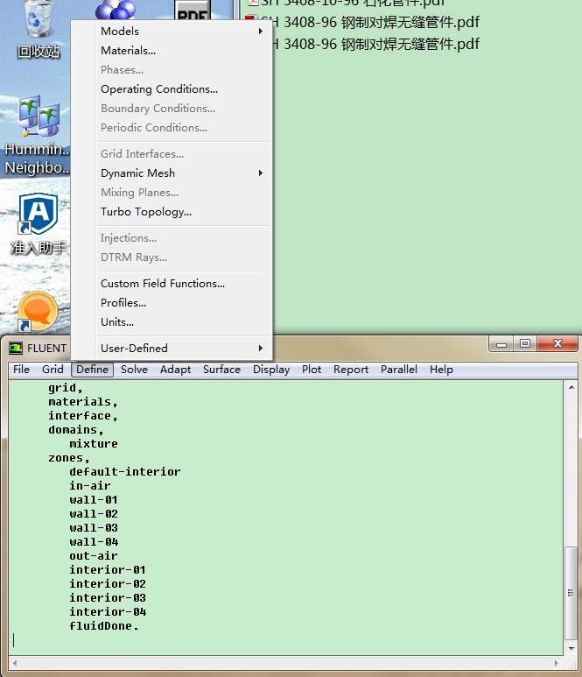Click 'interior-01' console text
This screenshot has height=677, width=582.
[x=108, y=569]
